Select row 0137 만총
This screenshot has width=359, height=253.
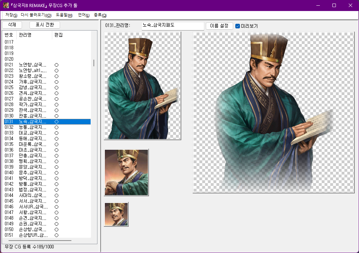(47, 156)
